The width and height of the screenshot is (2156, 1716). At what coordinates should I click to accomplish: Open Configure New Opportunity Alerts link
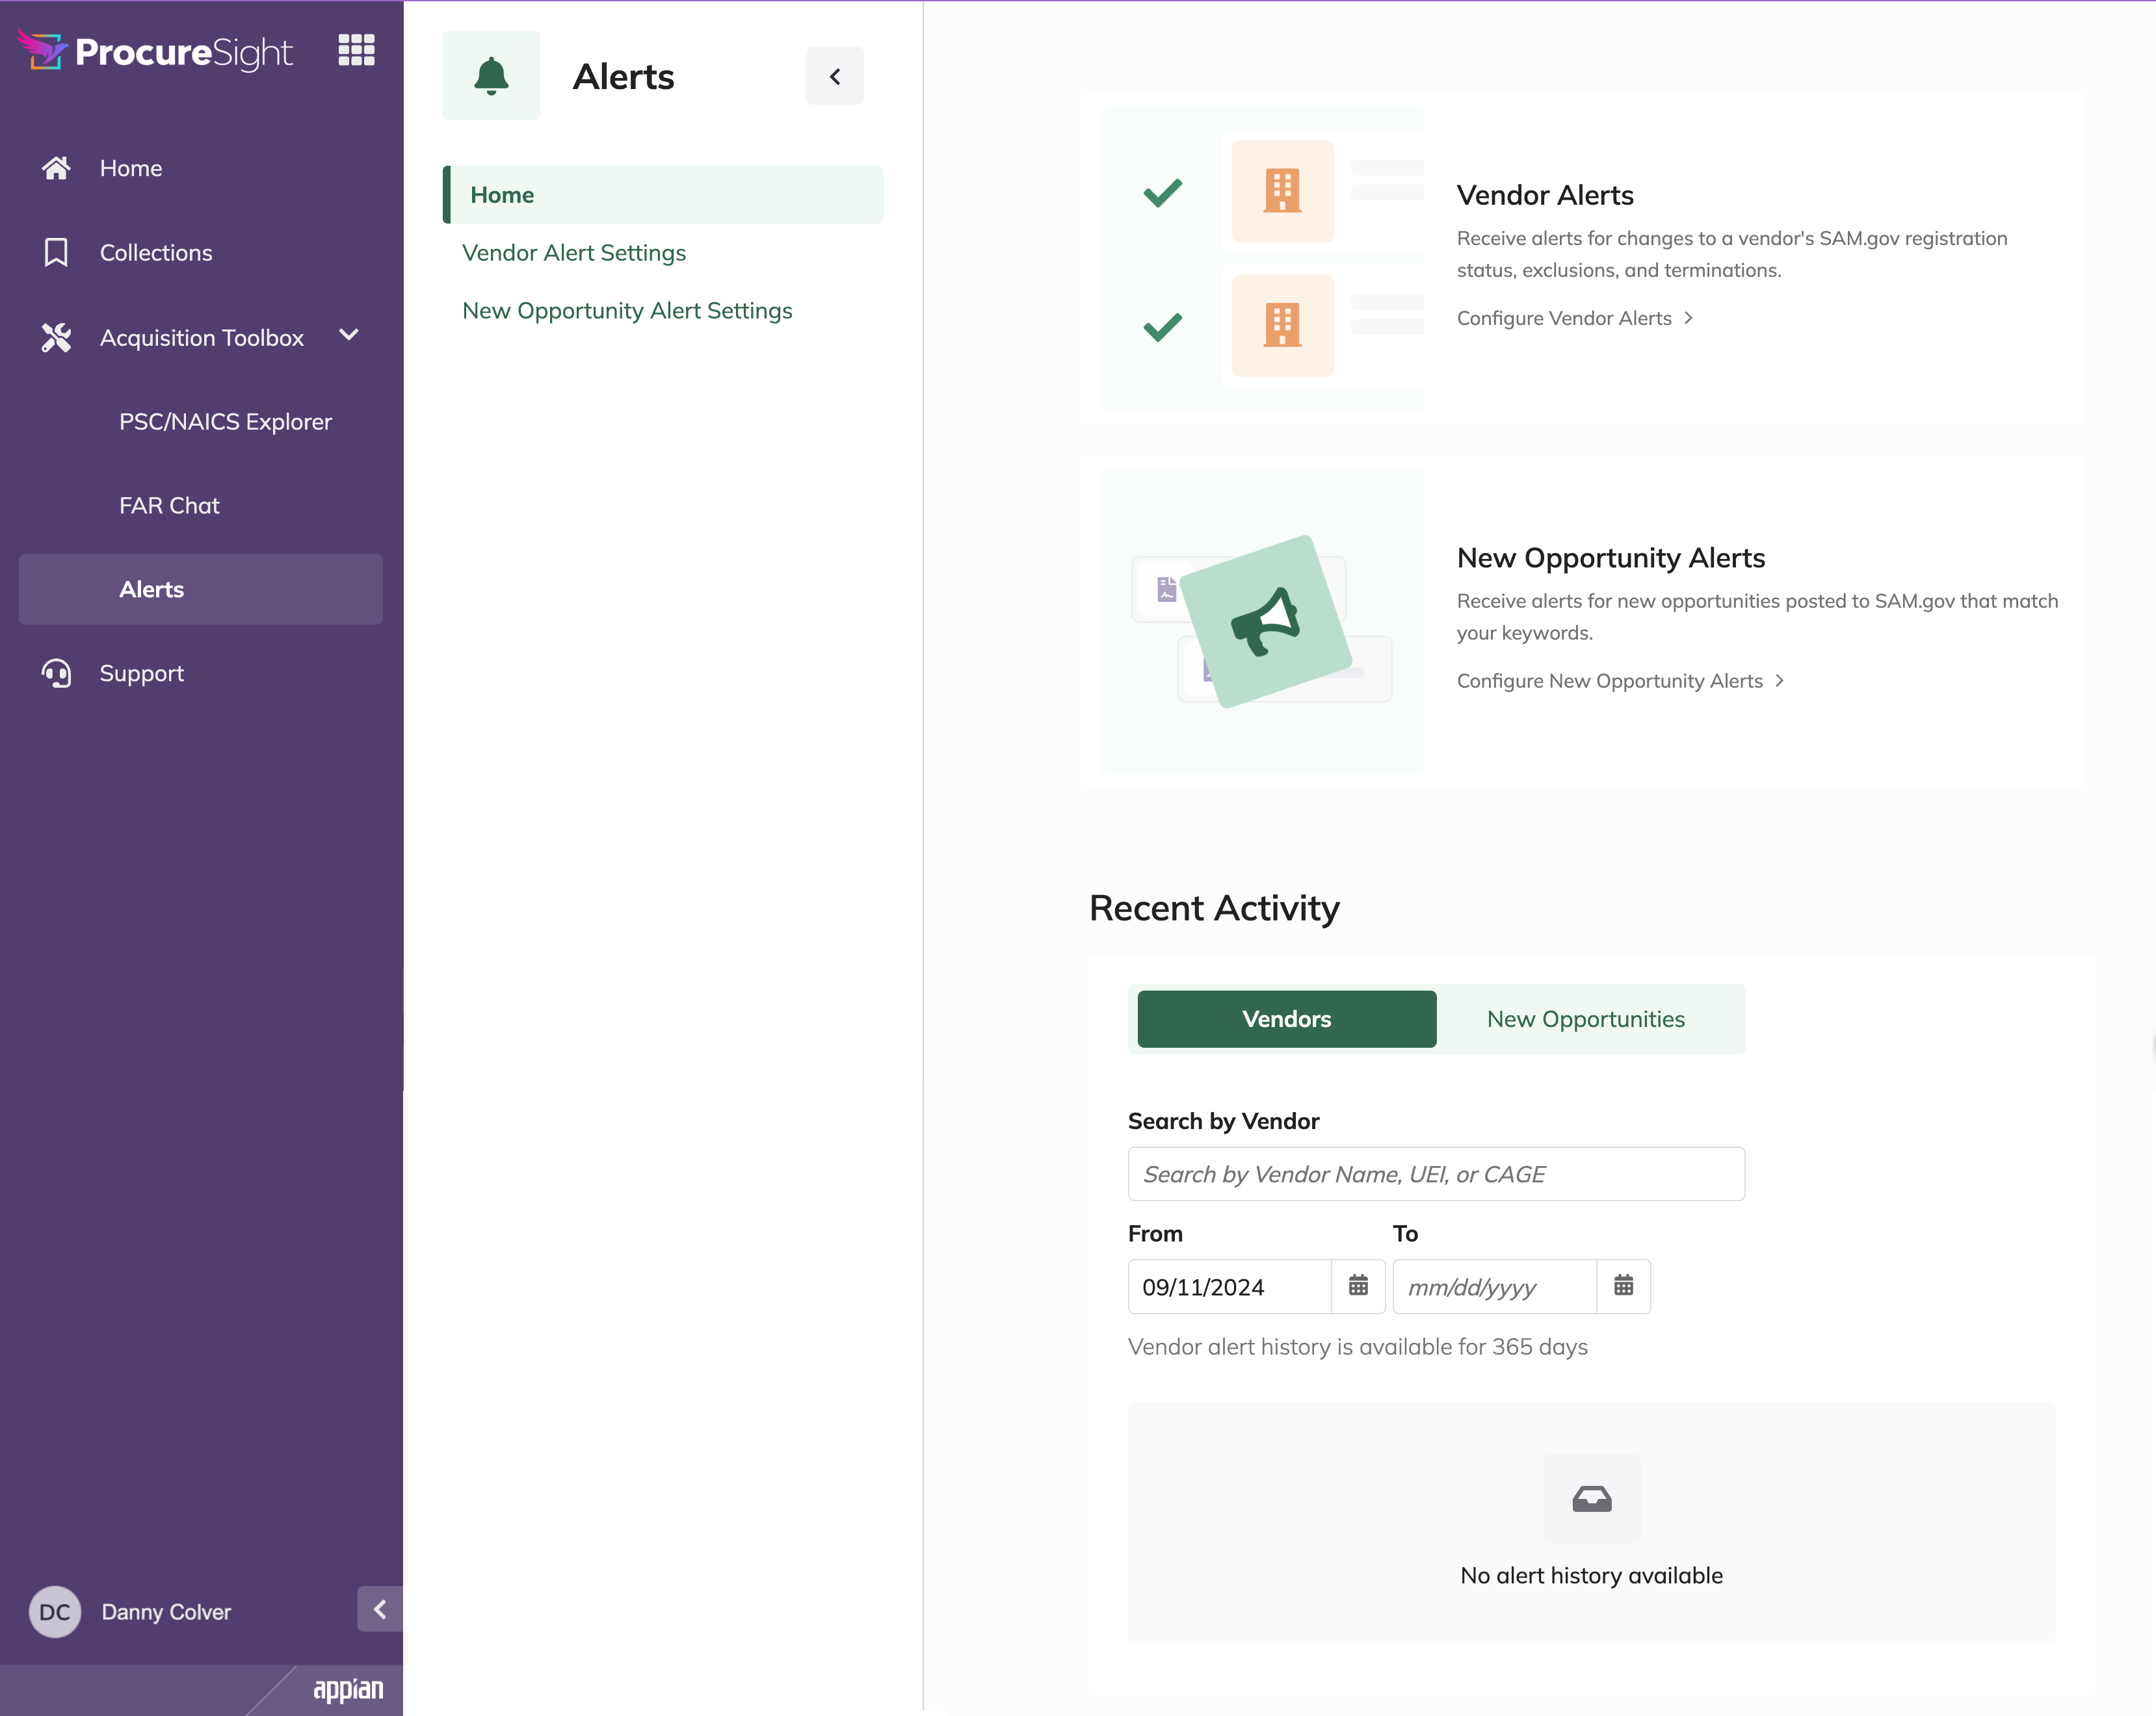1620,681
